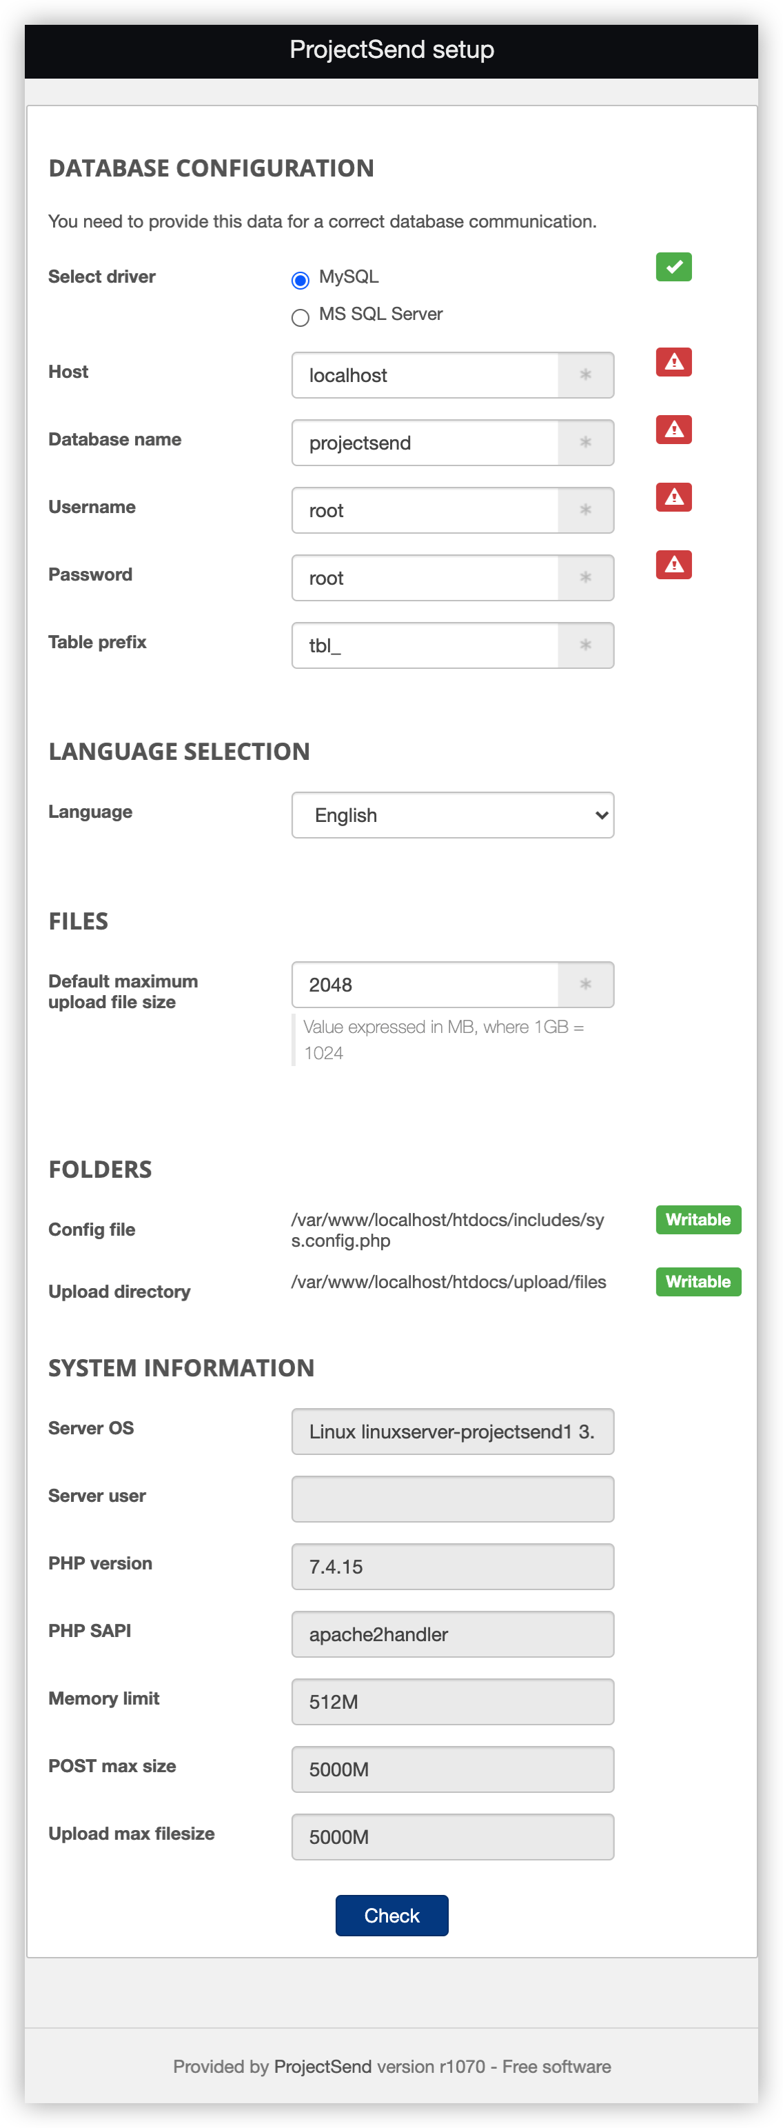The image size is (783, 2128).
Task: Click the FOLDERS heading
Action: [x=100, y=1170]
